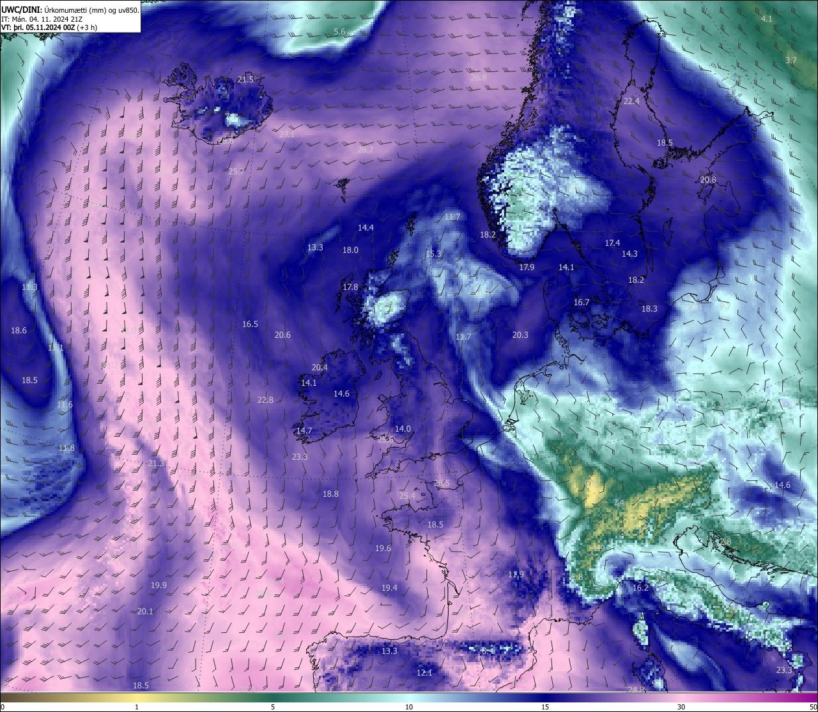This screenshot has height=712, width=818.
Task: Click the 16.7 value over Denmark
Action: coord(582,302)
